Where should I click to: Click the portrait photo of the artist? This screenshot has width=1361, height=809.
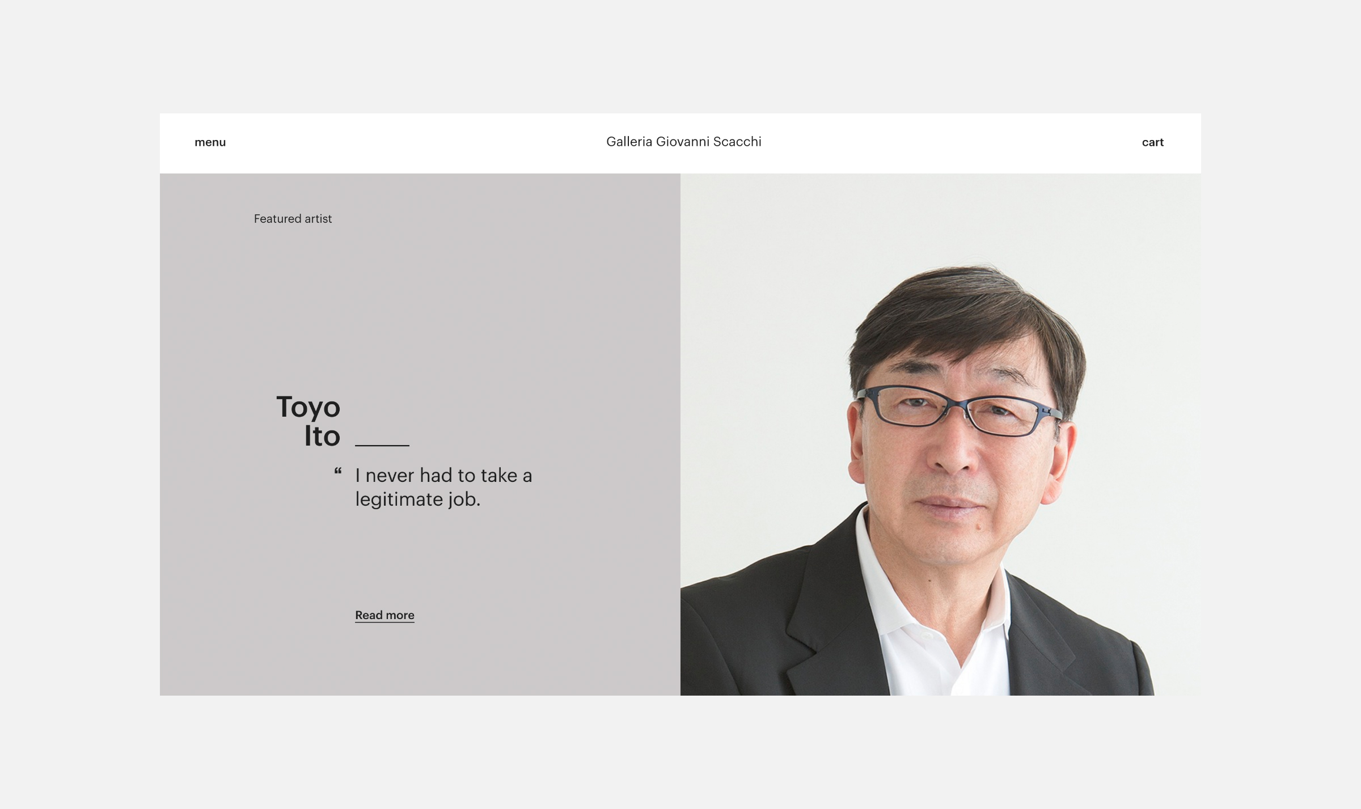point(940,434)
